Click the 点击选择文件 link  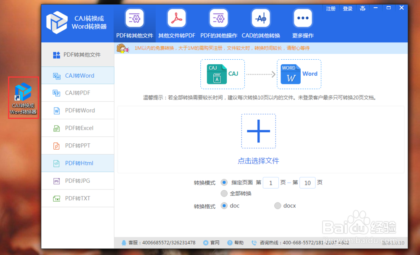(258, 161)
